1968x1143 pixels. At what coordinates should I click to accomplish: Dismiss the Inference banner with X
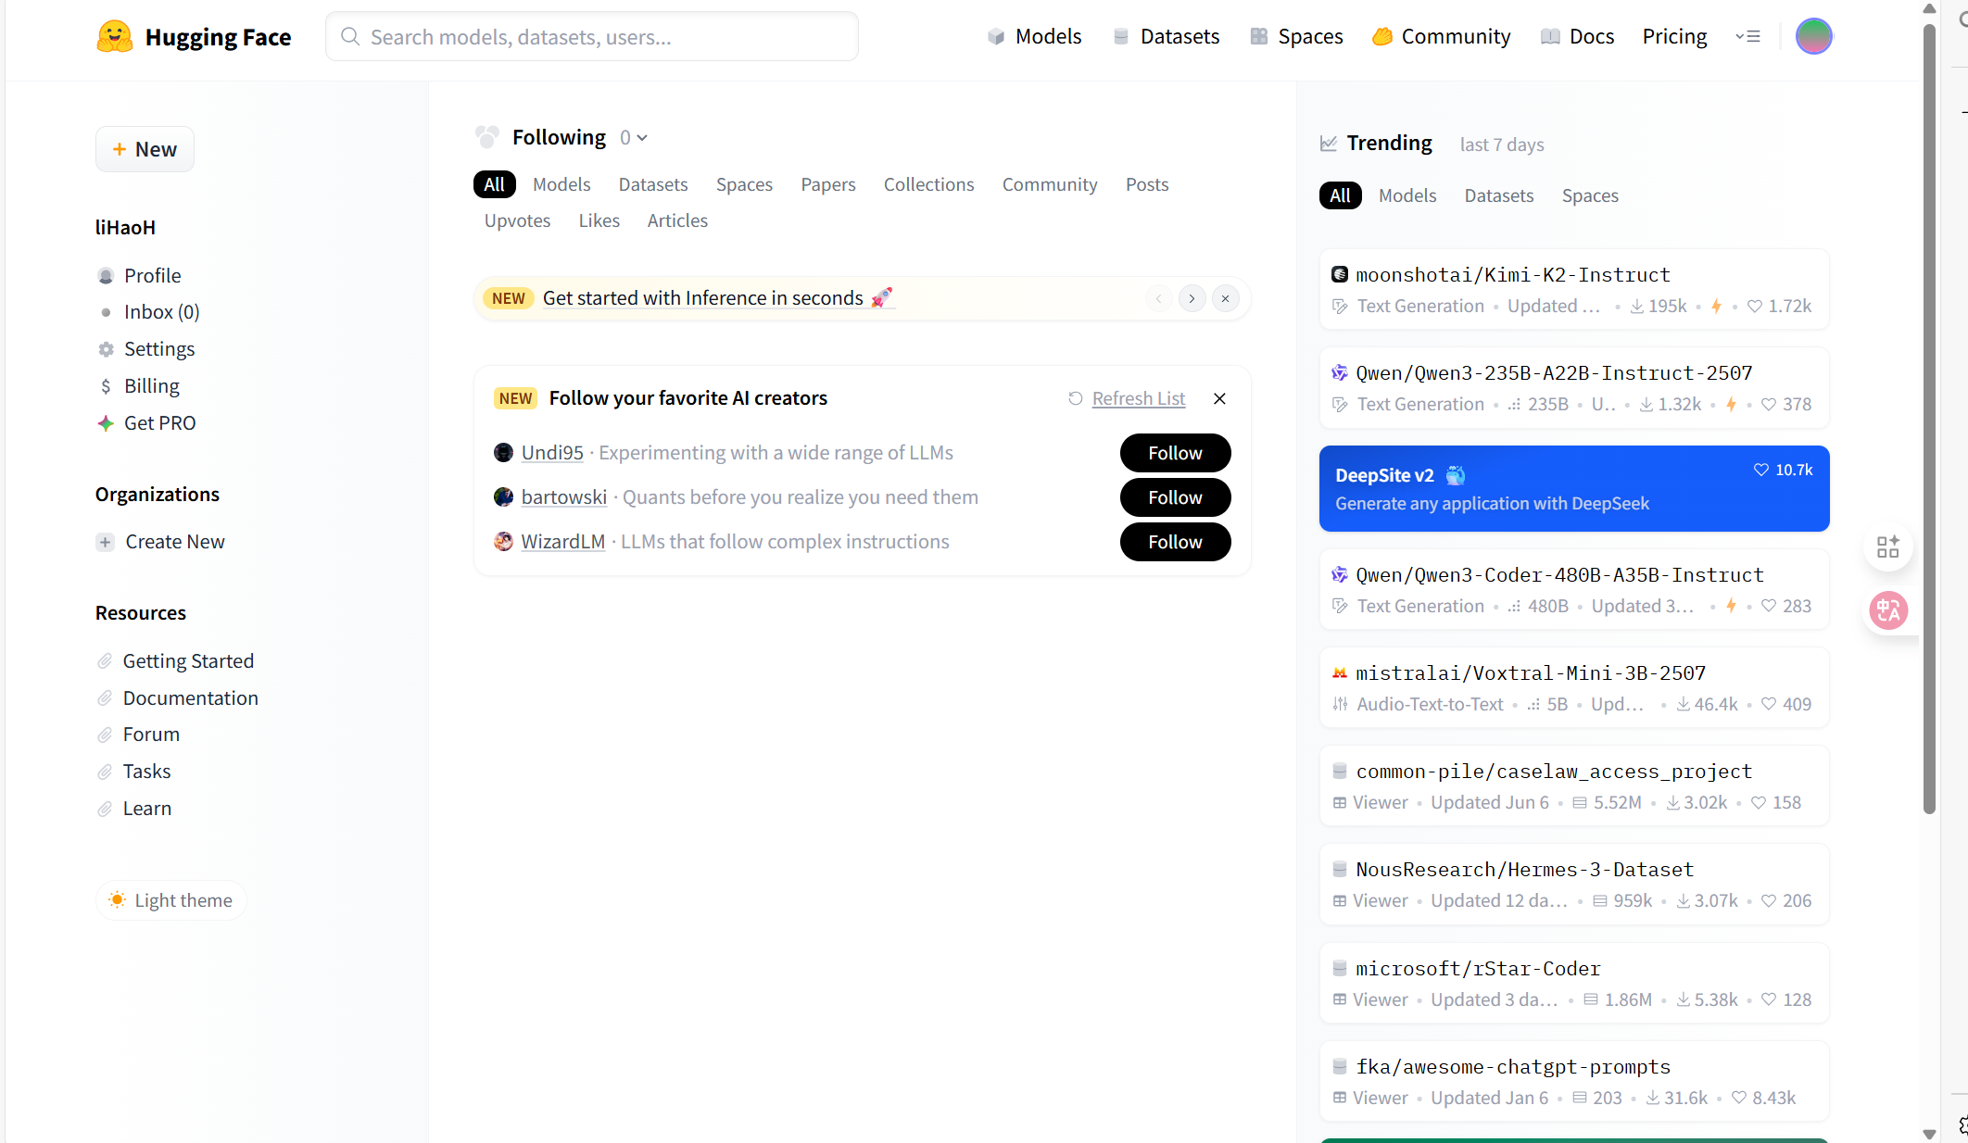[1225, 298]
